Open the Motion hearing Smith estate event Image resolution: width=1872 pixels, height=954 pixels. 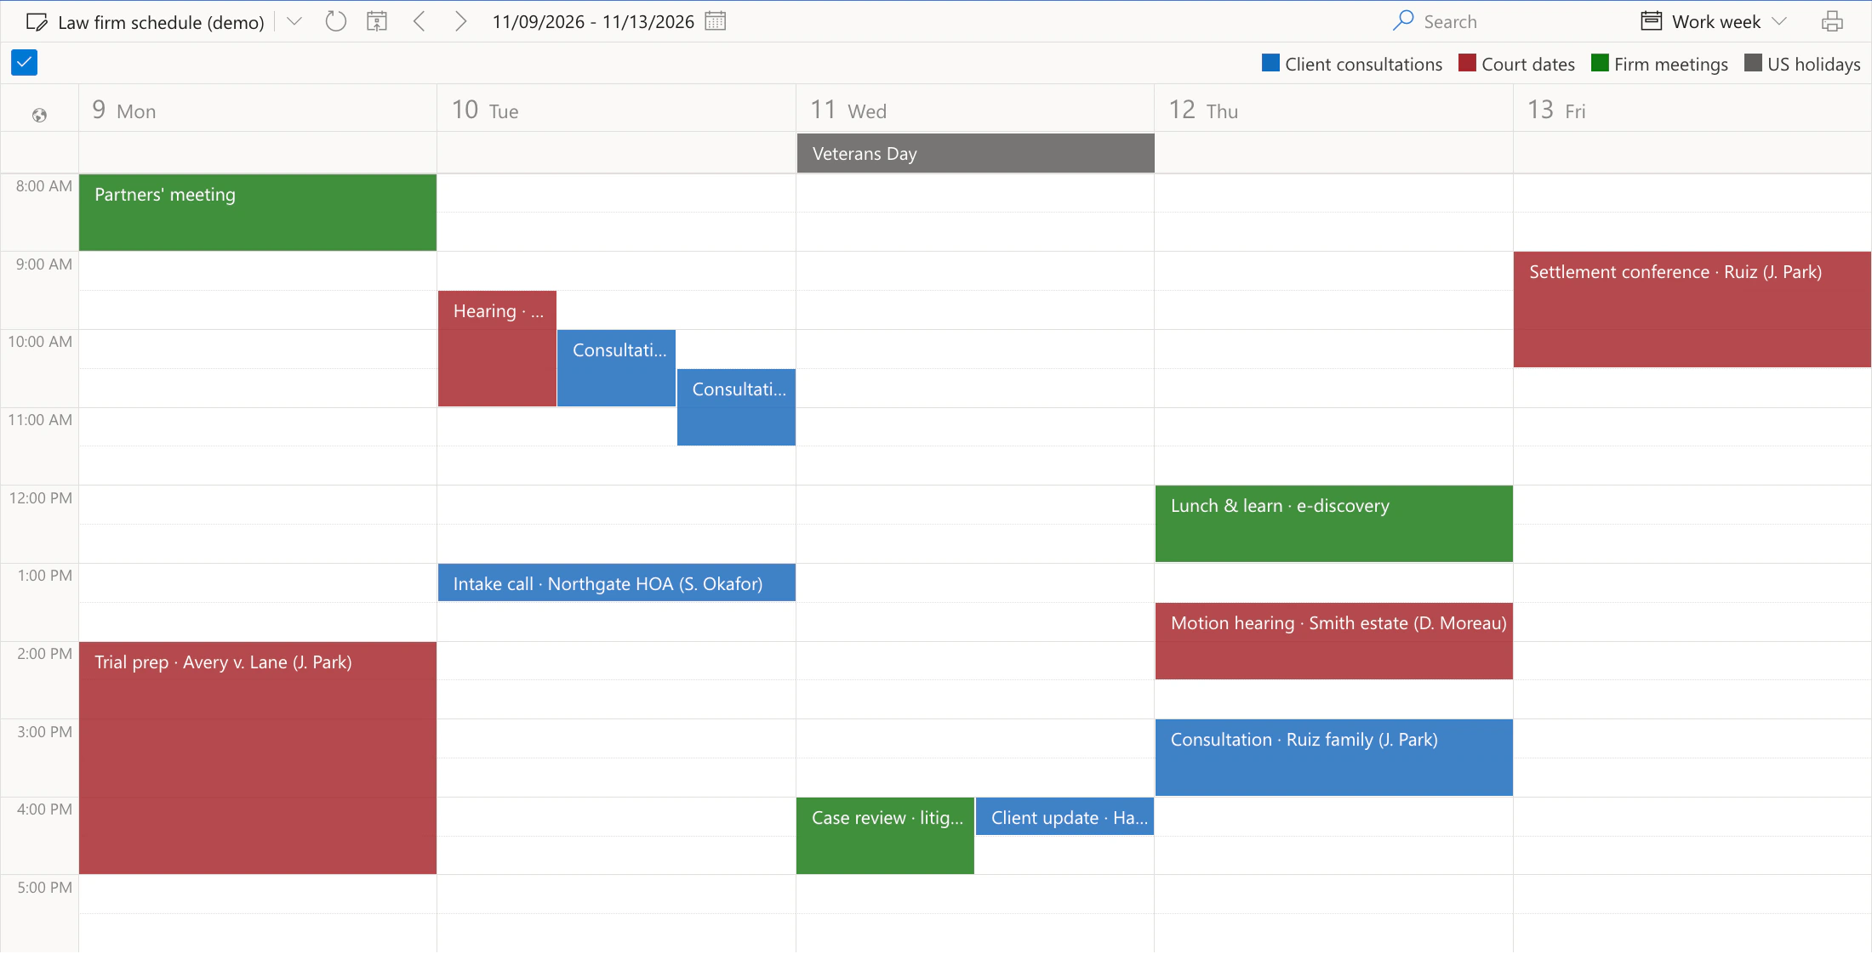[x=1333, y=641]
